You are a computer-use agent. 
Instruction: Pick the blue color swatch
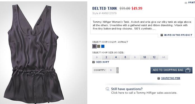coord(103,46)
